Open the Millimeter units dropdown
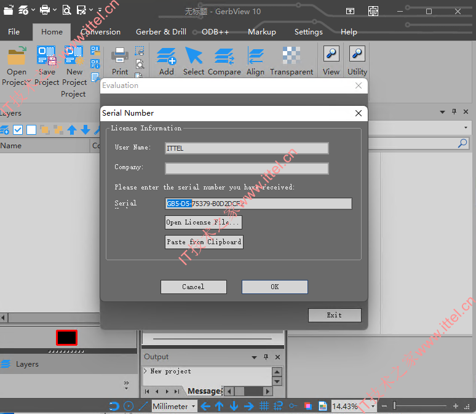The image size is (476, 414). point(193,406)
